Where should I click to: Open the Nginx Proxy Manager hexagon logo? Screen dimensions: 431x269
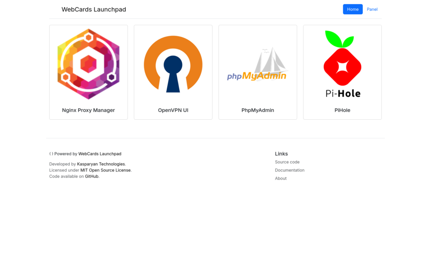(88, 64)
